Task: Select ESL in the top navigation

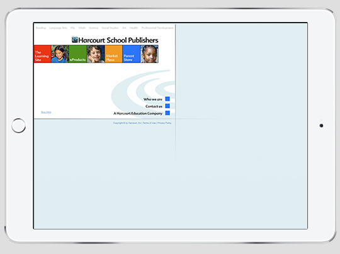Action: point(73,28)
